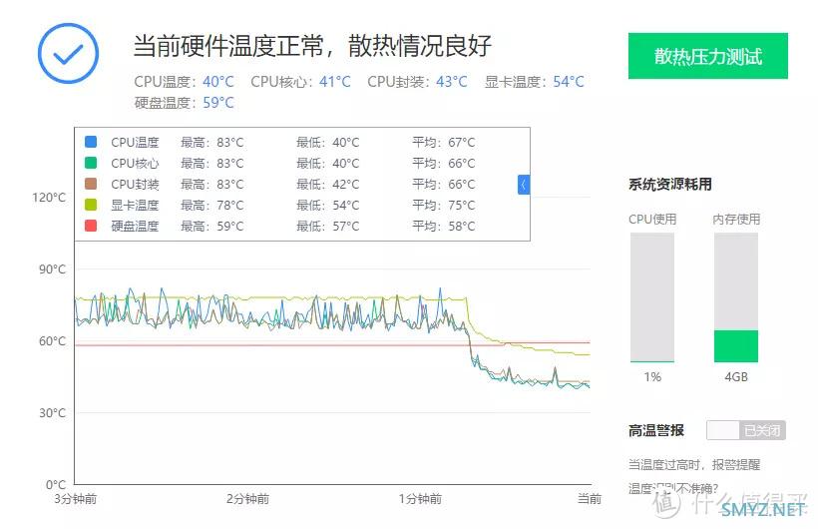The image size is (818, 529).
Task: Click the 30°C y-axis label
Action: pos(52,413)
